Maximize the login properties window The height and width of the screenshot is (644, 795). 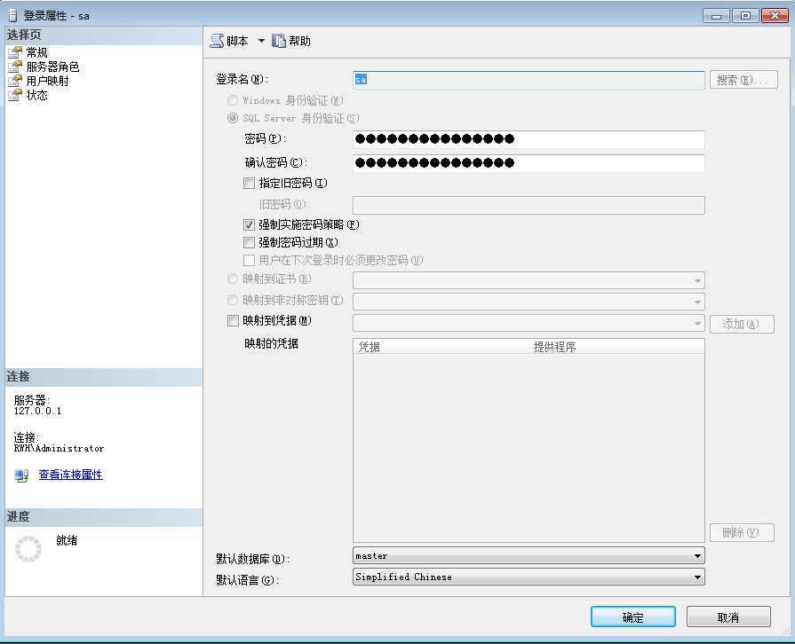[x=745, y=16]
